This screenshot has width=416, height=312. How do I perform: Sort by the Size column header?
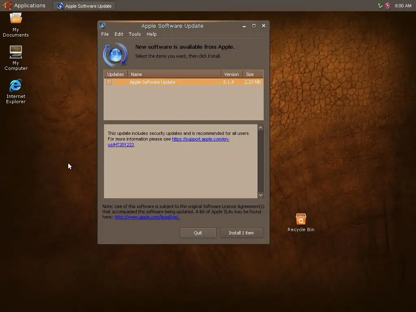click(253, 74)
